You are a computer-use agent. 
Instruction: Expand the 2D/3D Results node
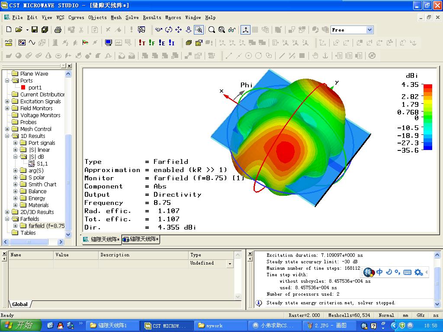pyautogui.click(x=7, y=212)
